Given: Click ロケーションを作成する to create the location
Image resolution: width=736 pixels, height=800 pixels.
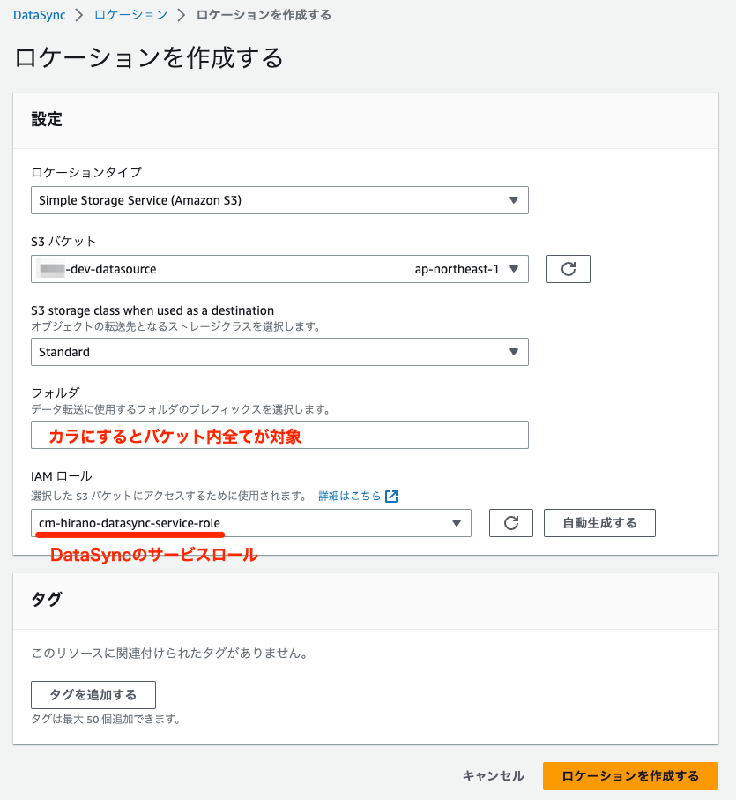Looking at the screenshot, I should pos(630,776).
